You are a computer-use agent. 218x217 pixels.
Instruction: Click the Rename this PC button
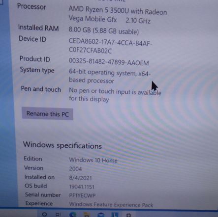pyautogui.click(x=47, y=114)
